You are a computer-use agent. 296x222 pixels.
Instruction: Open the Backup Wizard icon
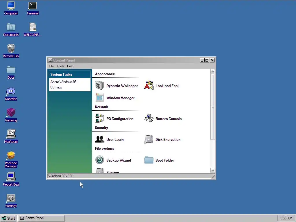(99, 160)
